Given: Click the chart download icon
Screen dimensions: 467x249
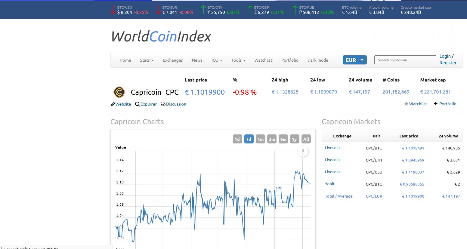Looking at the screenshot, I should click(x=303, y=151).
